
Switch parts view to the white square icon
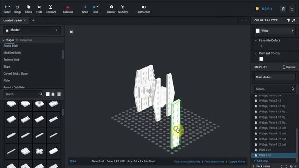48,94
